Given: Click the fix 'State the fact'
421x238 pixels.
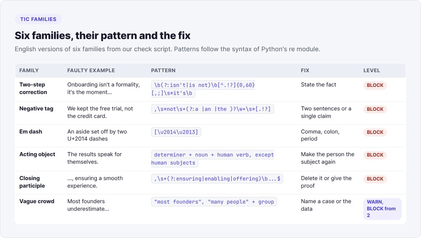Looking at the screenshot, I should 318,85.
